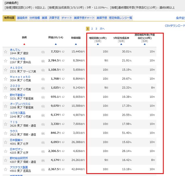Switch to the 基礎条件 tab

(22, 18)
